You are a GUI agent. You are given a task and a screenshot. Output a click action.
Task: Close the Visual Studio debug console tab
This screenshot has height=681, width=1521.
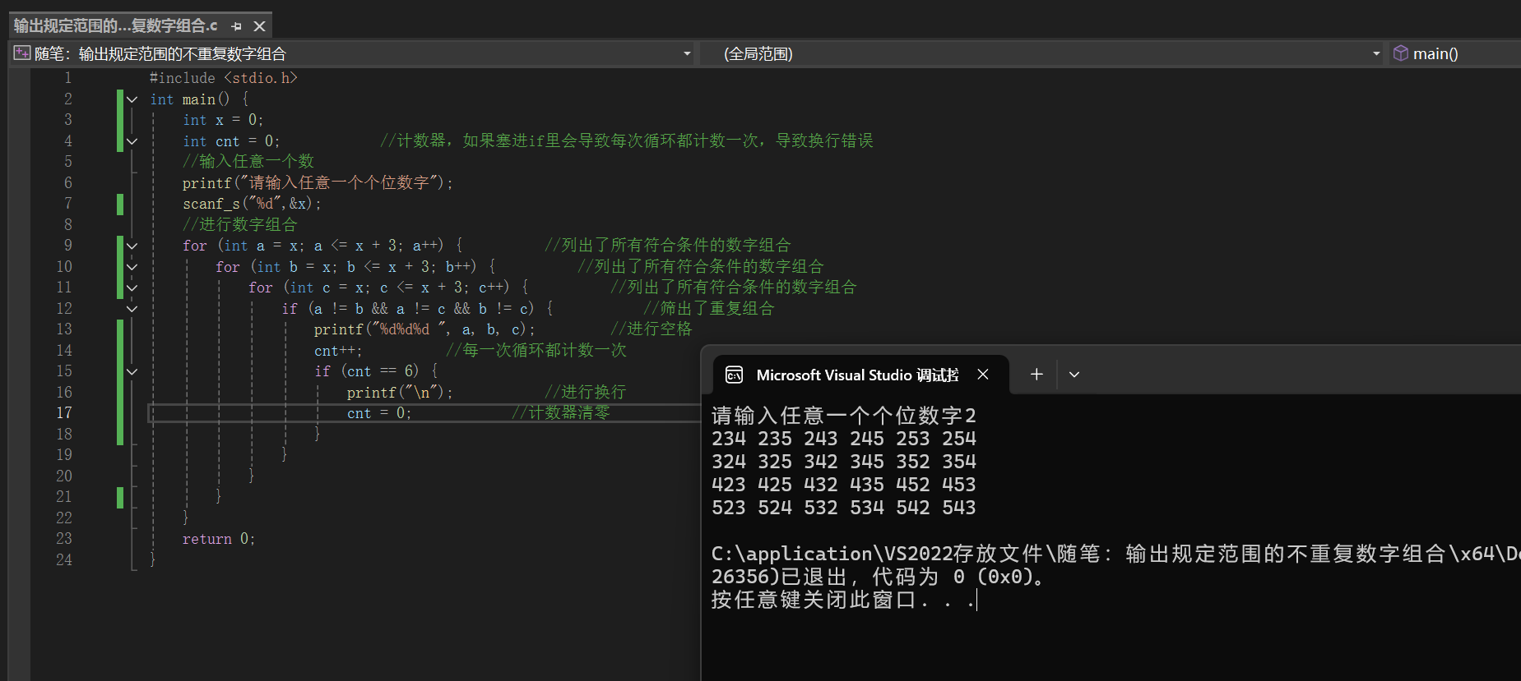coord(982,375)
